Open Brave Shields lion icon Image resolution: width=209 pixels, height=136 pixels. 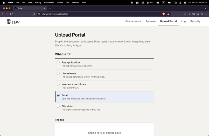pos(164,14)
